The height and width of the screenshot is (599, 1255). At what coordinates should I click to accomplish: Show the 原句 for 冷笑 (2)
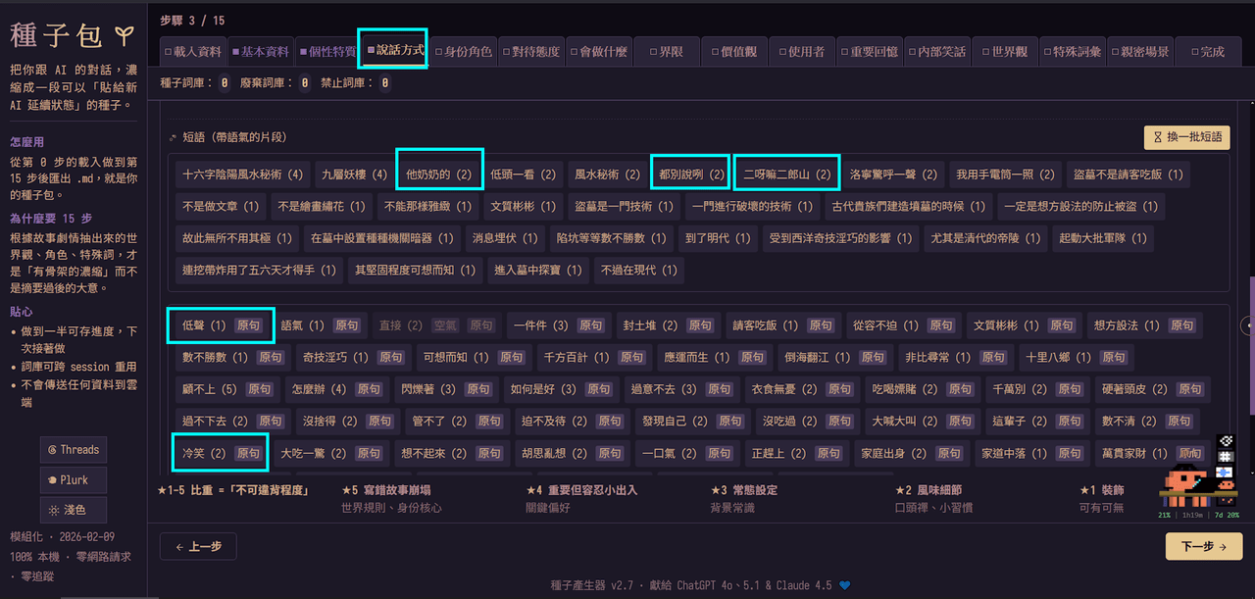[249, 454]
